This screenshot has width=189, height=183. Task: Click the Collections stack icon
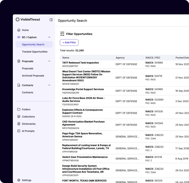pos(19,117)
